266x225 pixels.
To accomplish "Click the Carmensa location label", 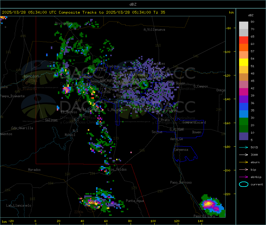I will click(x=181, y=150).
